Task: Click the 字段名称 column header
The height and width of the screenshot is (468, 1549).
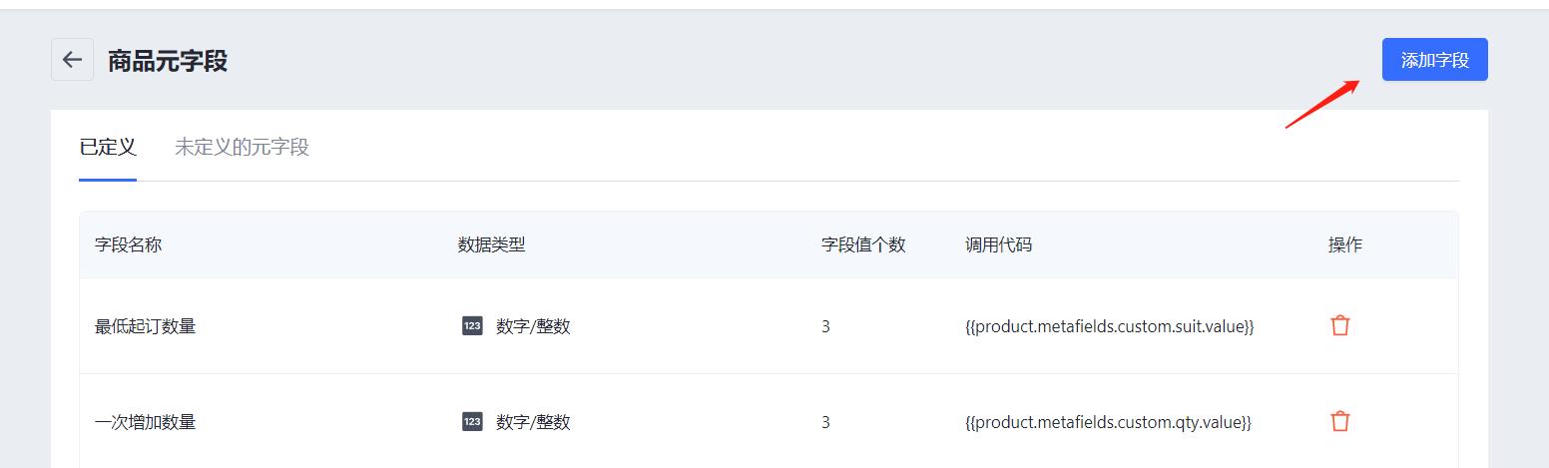Action: point(128,244)
